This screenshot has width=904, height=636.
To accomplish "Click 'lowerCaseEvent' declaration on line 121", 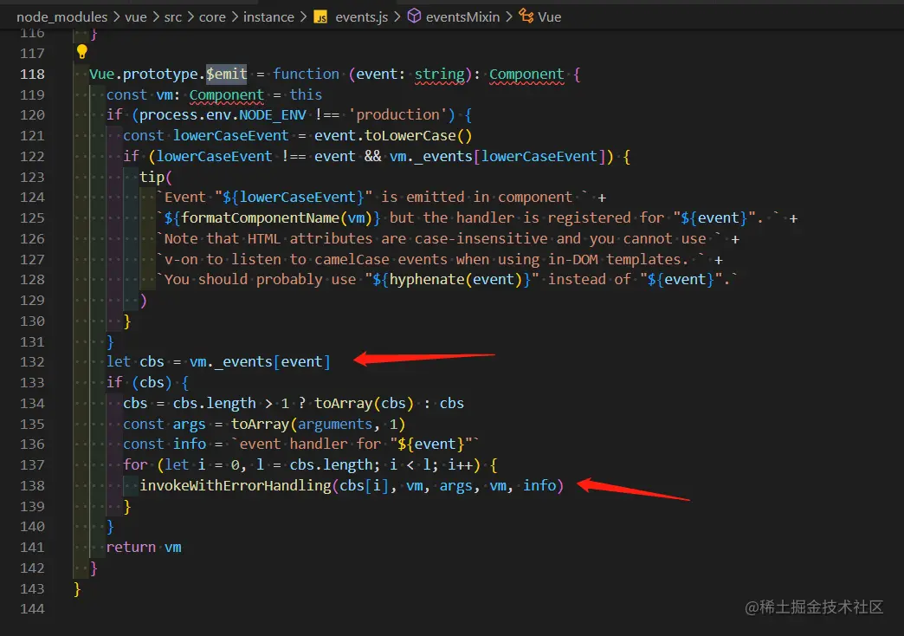I will (230, 136).
